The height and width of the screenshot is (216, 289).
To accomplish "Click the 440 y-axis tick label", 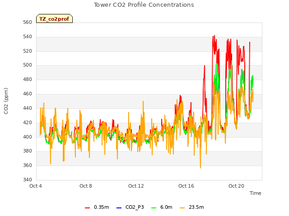I will tap(28, 108).
